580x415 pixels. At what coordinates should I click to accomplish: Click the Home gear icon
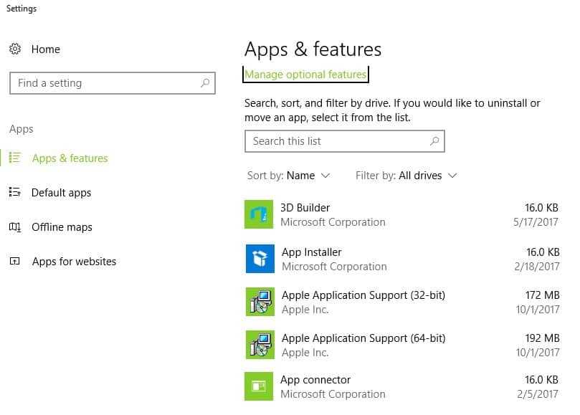tap(15, 49)
